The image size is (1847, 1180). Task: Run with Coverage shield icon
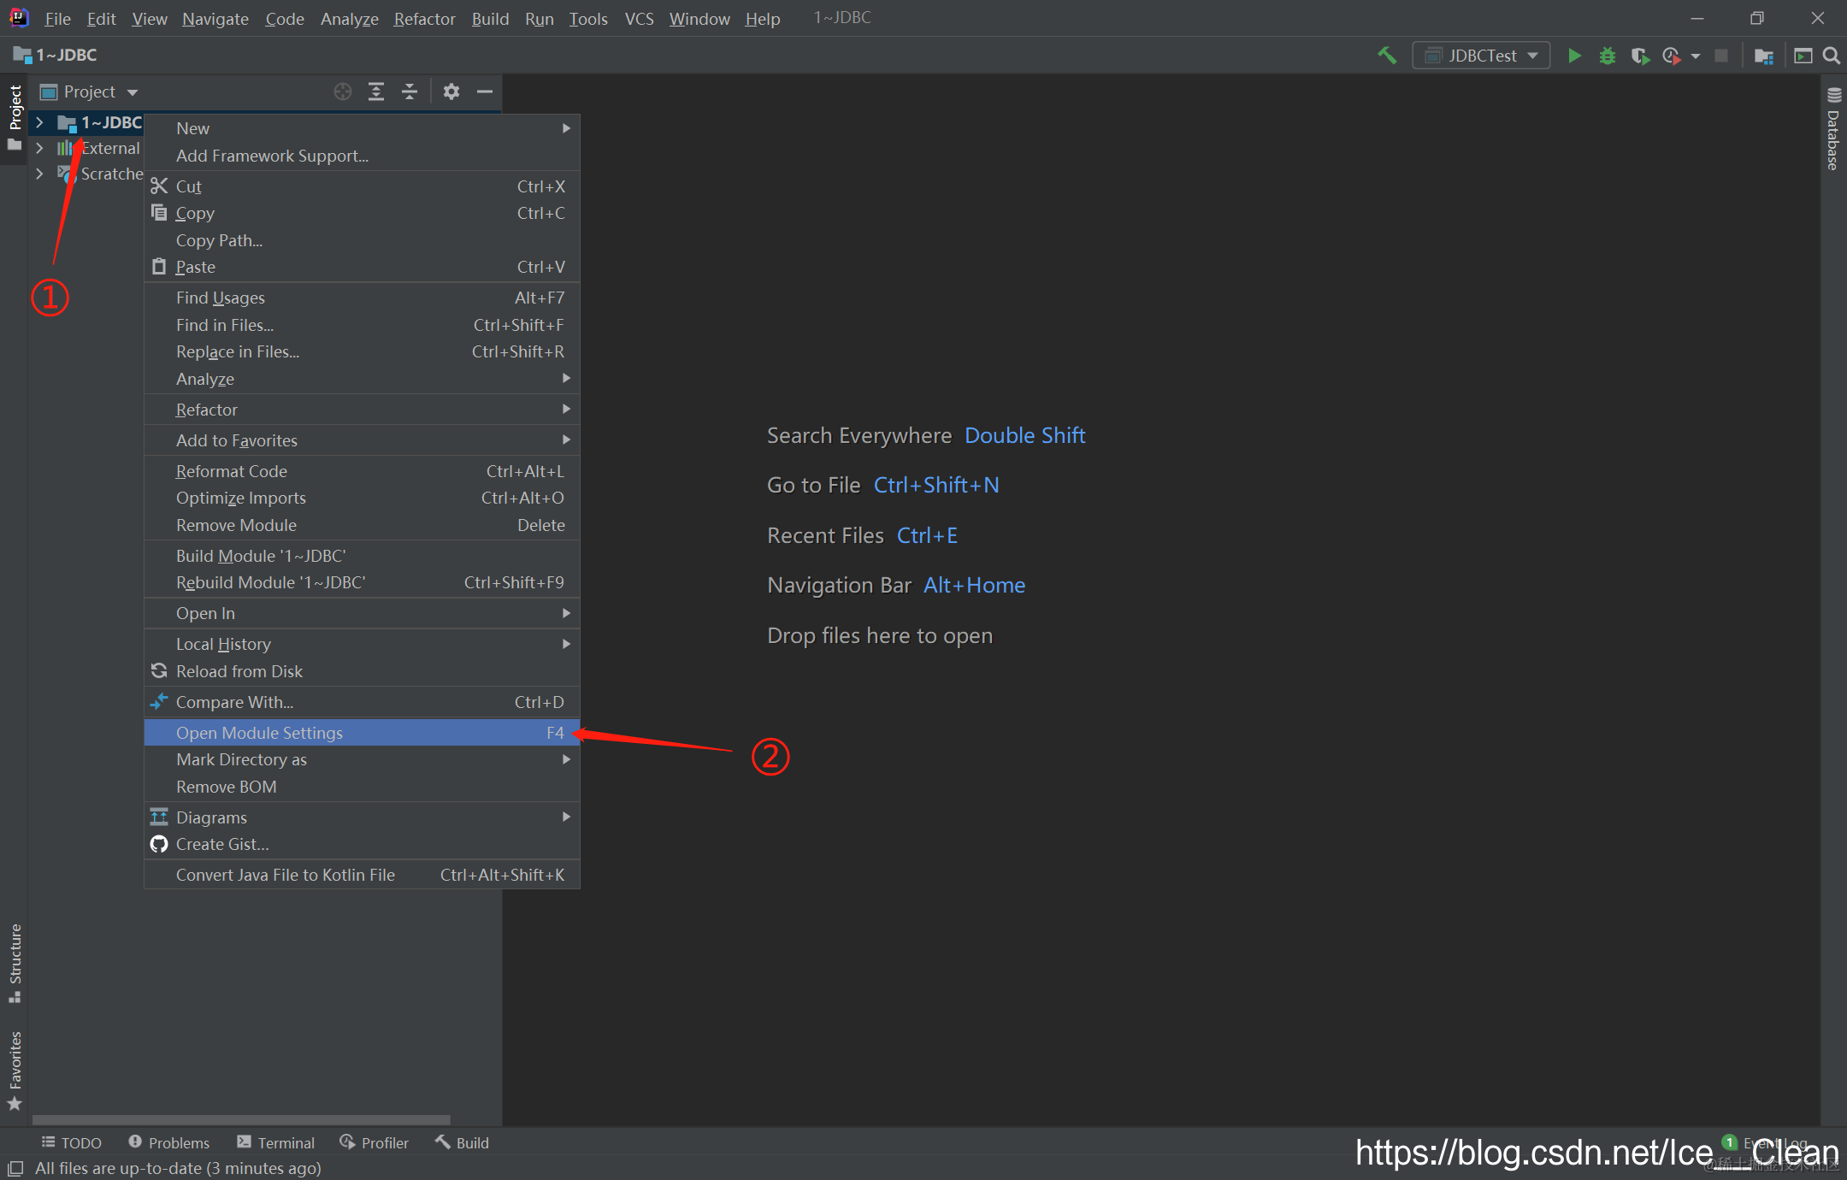click(x=1638, y=56)
